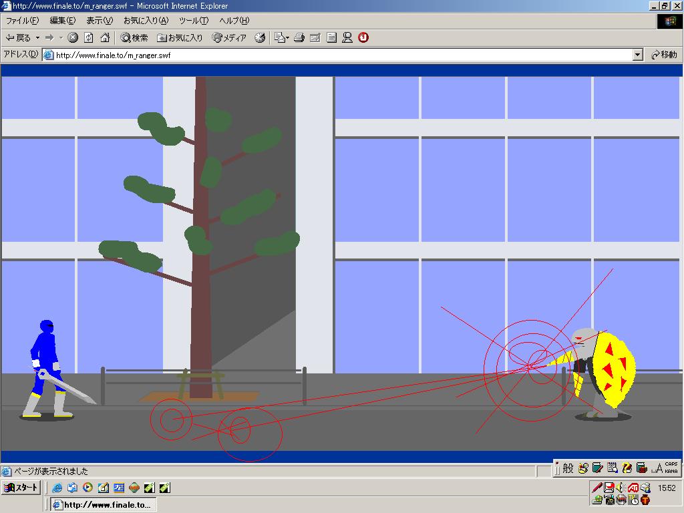
Task: Open the Favorites (お気に入り) toolbar button
Action: (180, 38)
